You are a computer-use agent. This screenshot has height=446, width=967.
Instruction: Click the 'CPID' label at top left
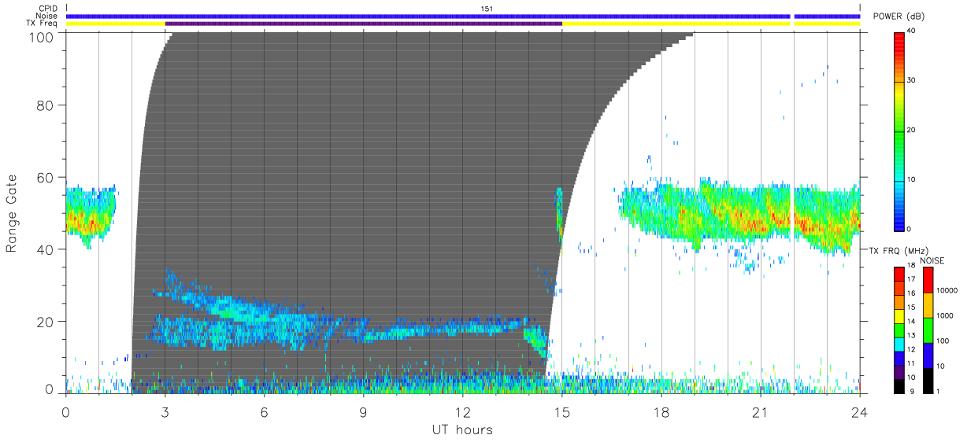(48, 9)
